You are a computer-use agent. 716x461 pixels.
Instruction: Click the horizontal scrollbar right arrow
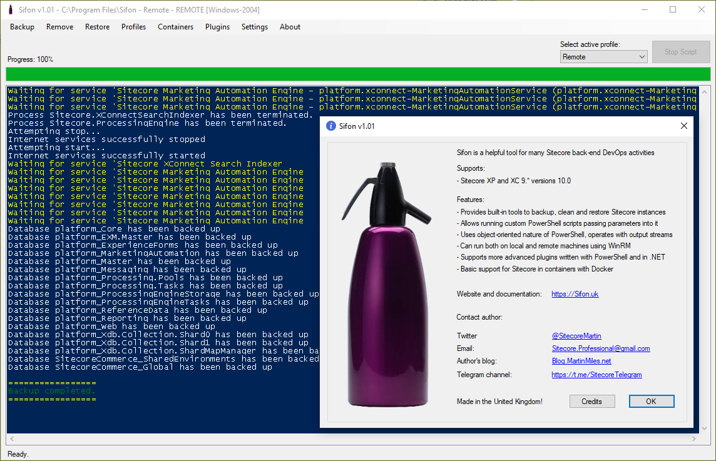(694, 438)
